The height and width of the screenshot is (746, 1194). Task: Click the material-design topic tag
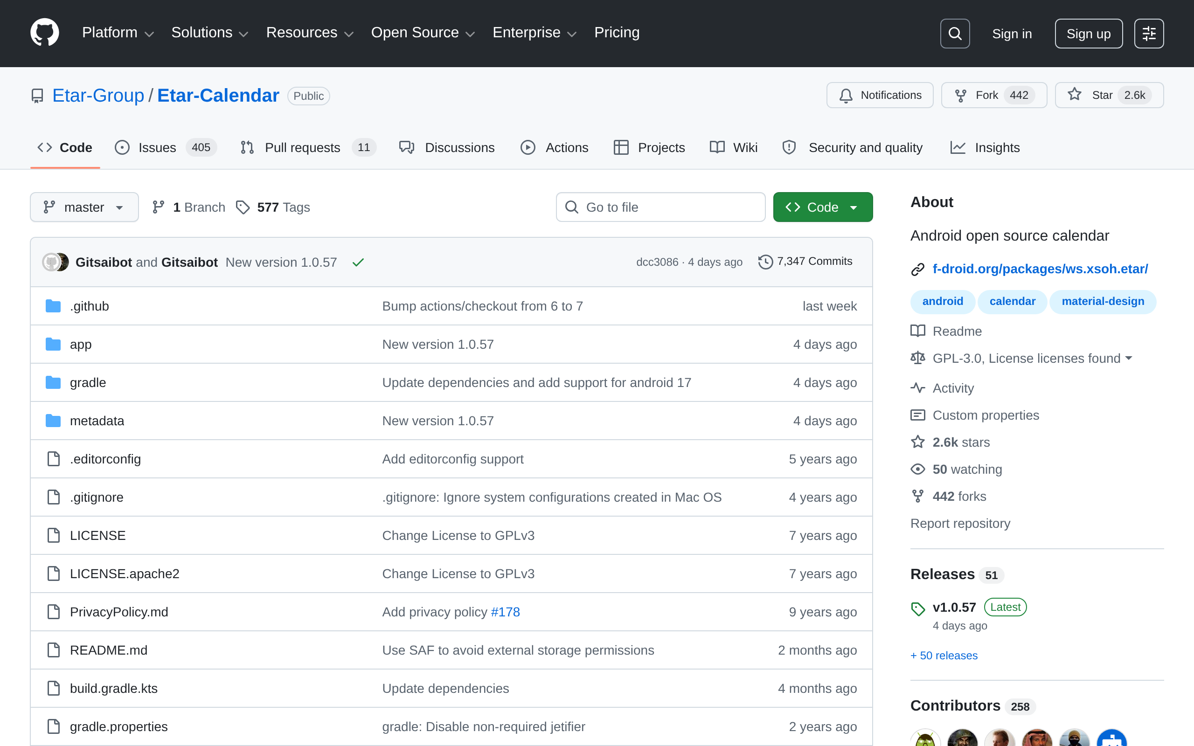1103,302
